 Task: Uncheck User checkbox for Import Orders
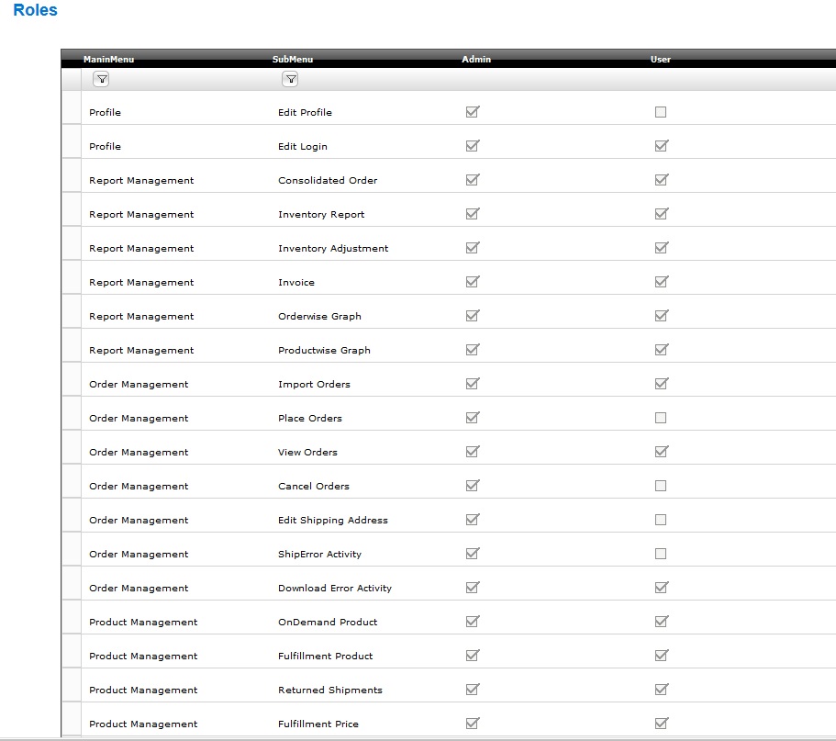click(x=662, y=384)
